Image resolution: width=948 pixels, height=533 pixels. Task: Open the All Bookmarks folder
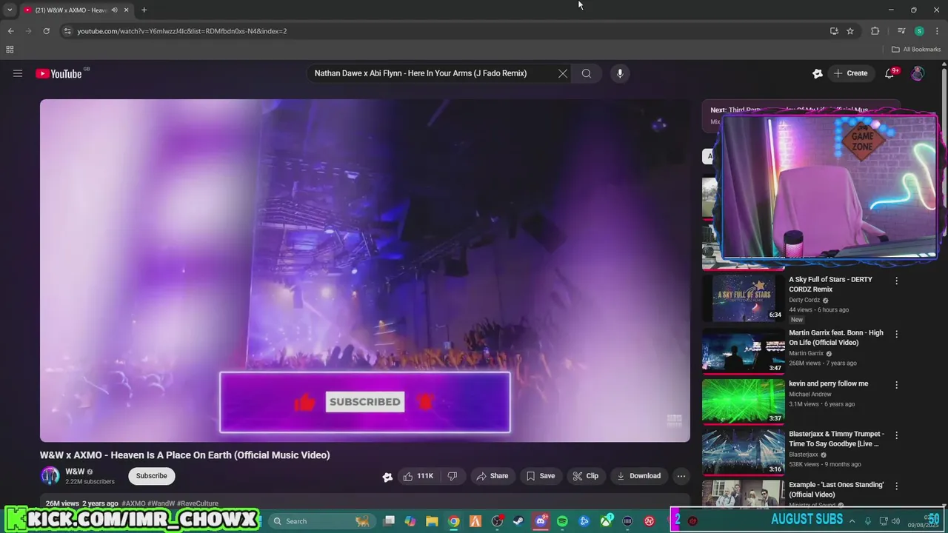click(916, 50)
